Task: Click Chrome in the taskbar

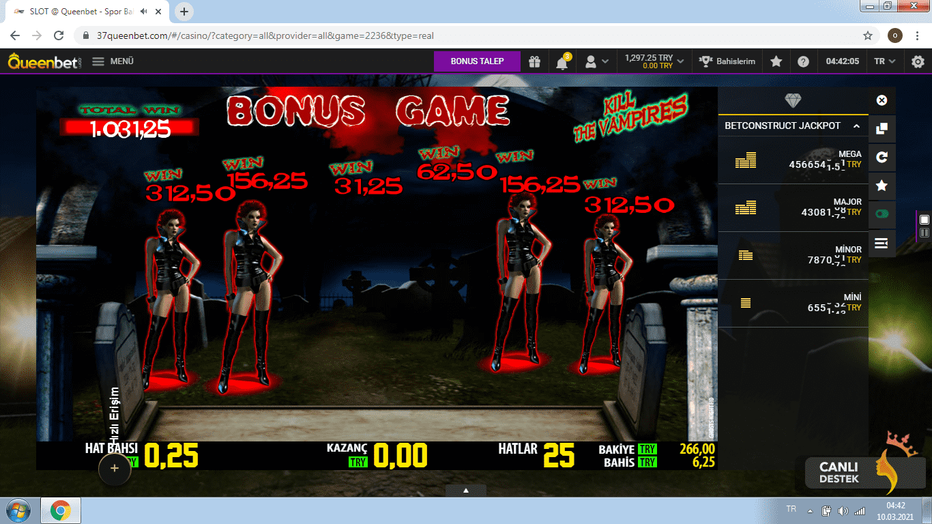Action: tap(61, 510)
